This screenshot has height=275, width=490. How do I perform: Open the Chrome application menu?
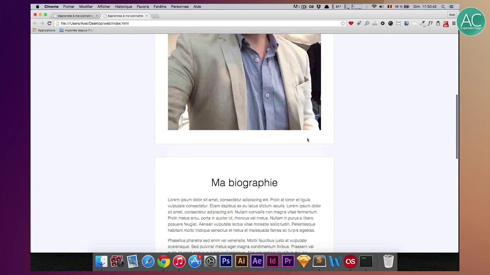51,6
